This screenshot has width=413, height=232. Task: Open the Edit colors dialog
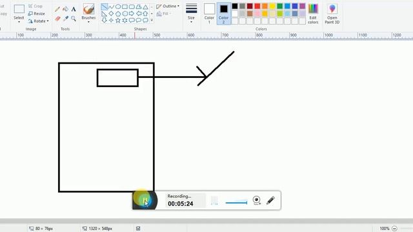[313, 14]
